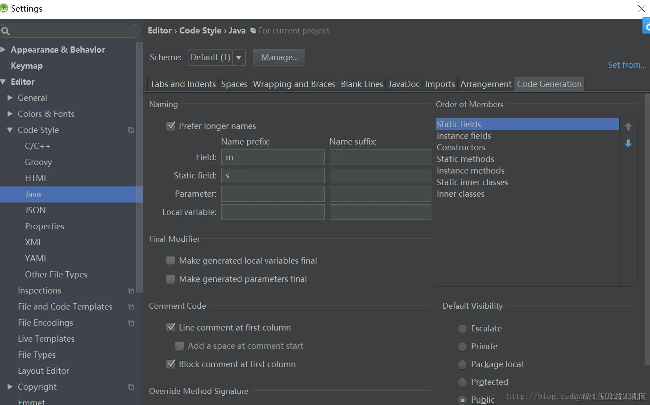Image resolution: width=650 pixels, height=405 pixels.
Task: Click Set from... link
Action: [x=626, y=65]
